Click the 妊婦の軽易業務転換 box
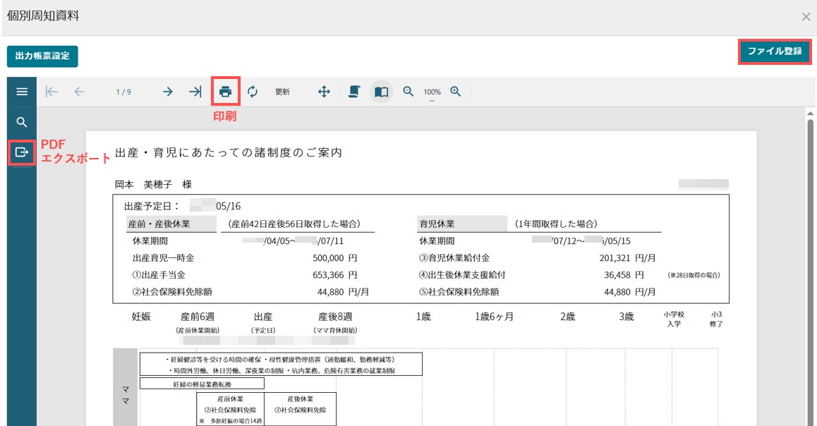The width and height of the screenshot is (817, 426). pyautogui.click(x=202, y=384)
